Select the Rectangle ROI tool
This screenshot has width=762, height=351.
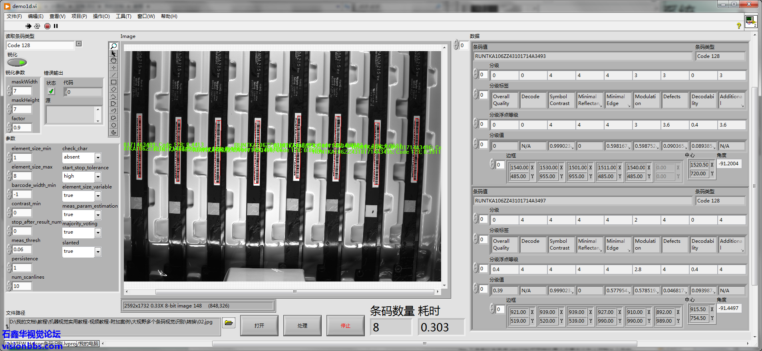114,82
